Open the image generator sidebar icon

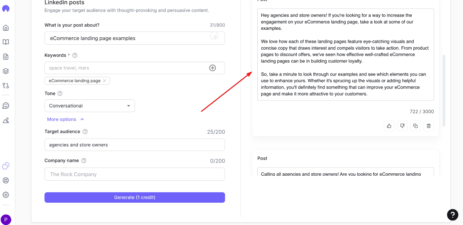tap(6, 120)
